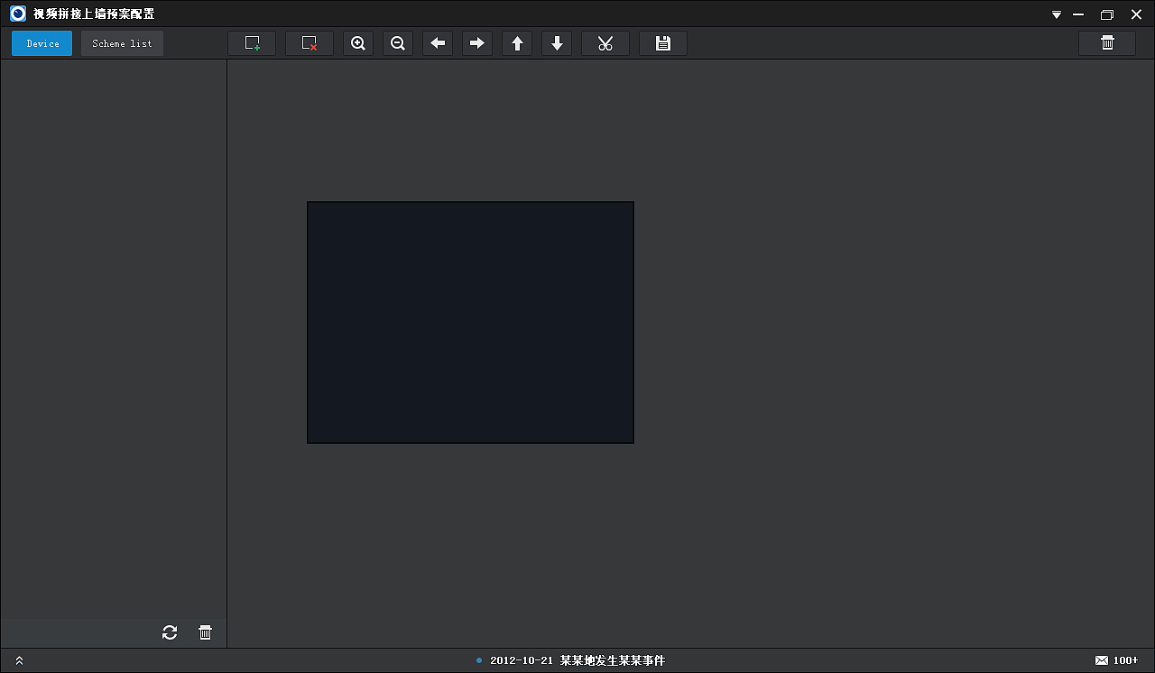Switch to the Device tab
This screenshot has height=673, width=1155.
pyautogui.click(x=42, y=43)
